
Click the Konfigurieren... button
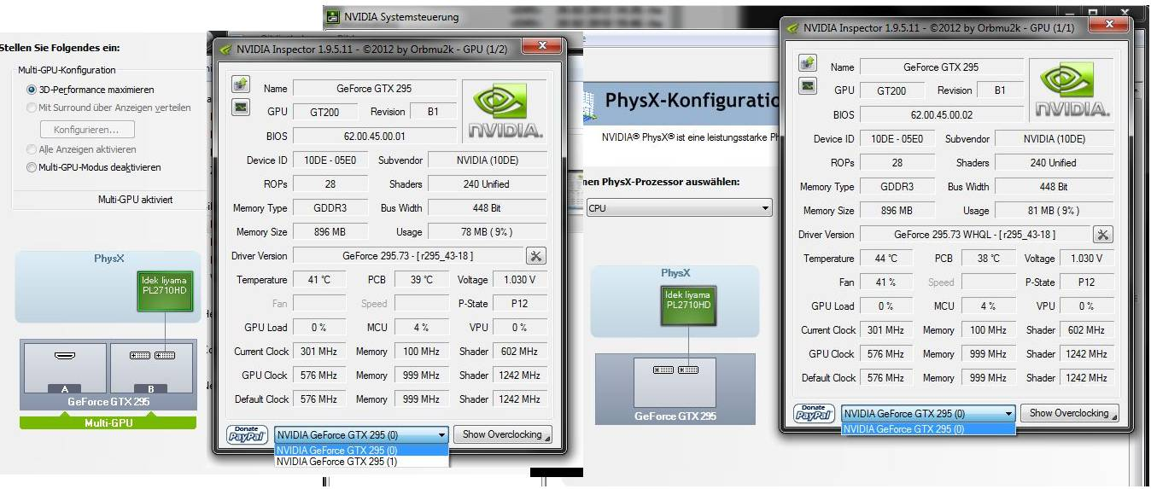coord(87,130)
